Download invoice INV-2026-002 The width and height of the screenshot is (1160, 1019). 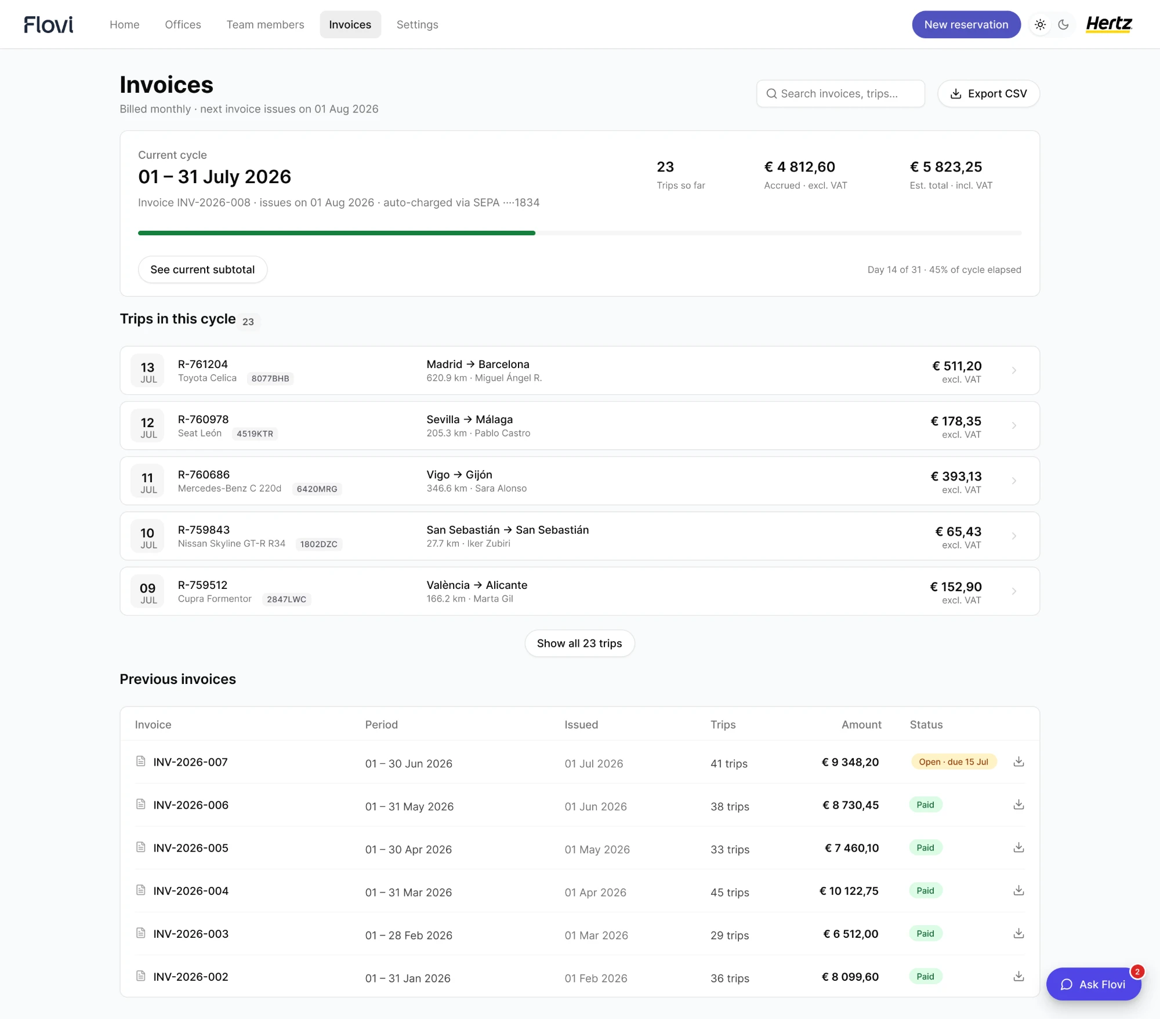pos(1018,976)
